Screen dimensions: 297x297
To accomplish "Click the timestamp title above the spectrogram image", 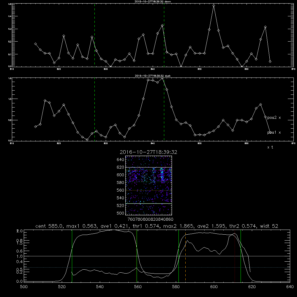I will pos(148,152).
